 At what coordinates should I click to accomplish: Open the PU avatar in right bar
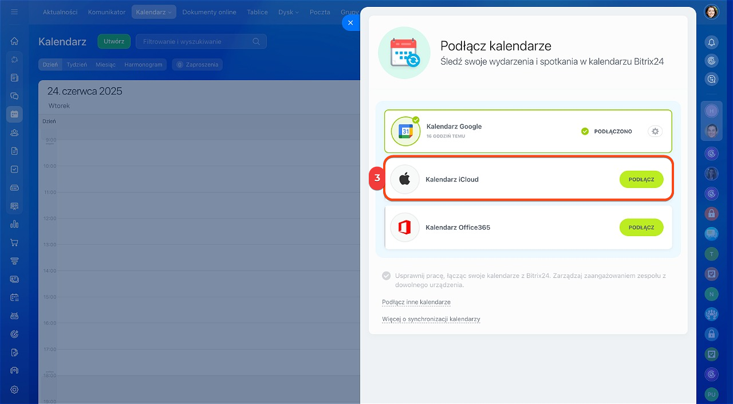point(711,394)
